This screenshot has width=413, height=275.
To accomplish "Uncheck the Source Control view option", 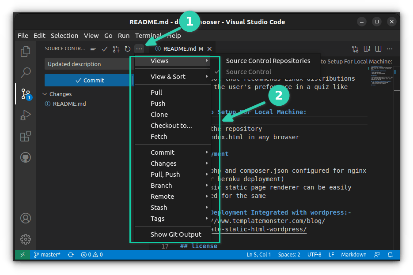I will 248,72.
